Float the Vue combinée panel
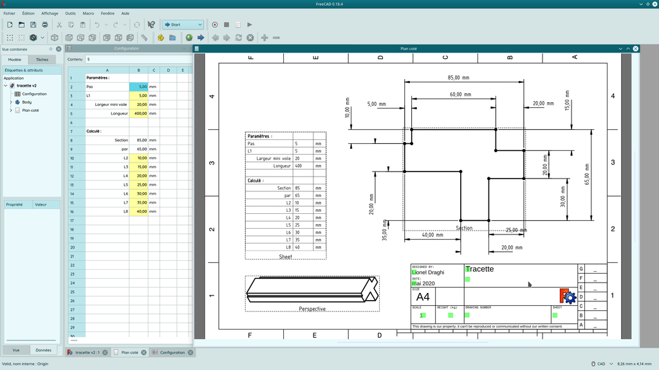659x370 pixels. (x=51, y=49)
